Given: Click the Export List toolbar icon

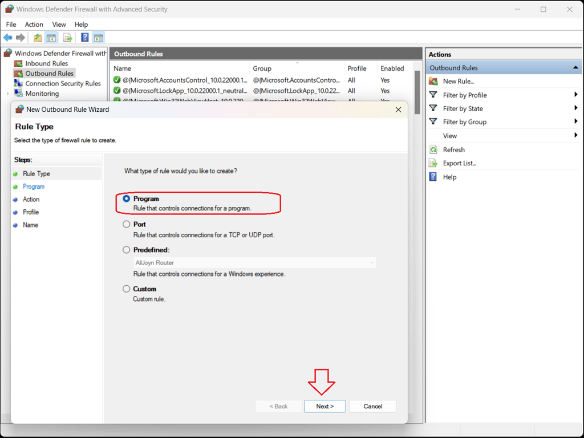Looking at the screenshot, I should coord(68,38).
